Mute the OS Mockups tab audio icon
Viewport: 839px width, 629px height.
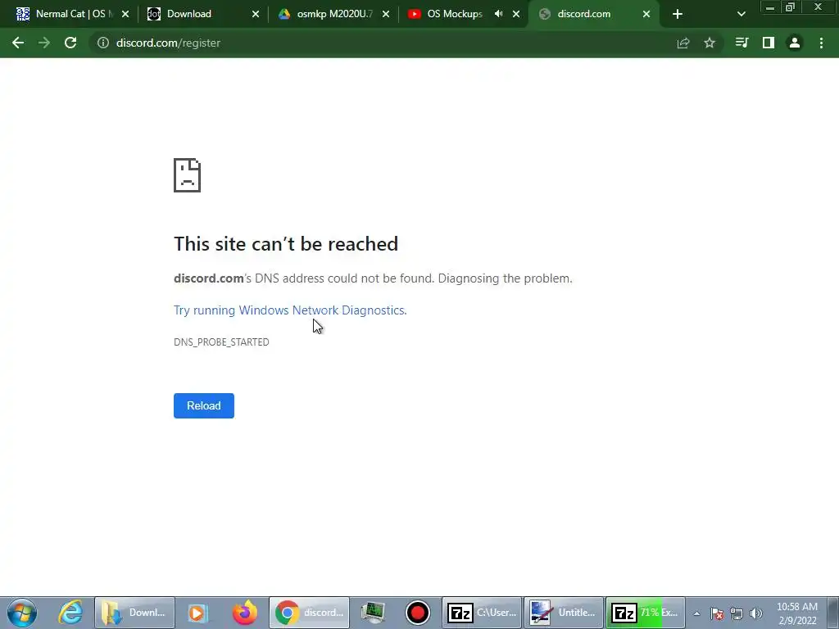[499, 14]
